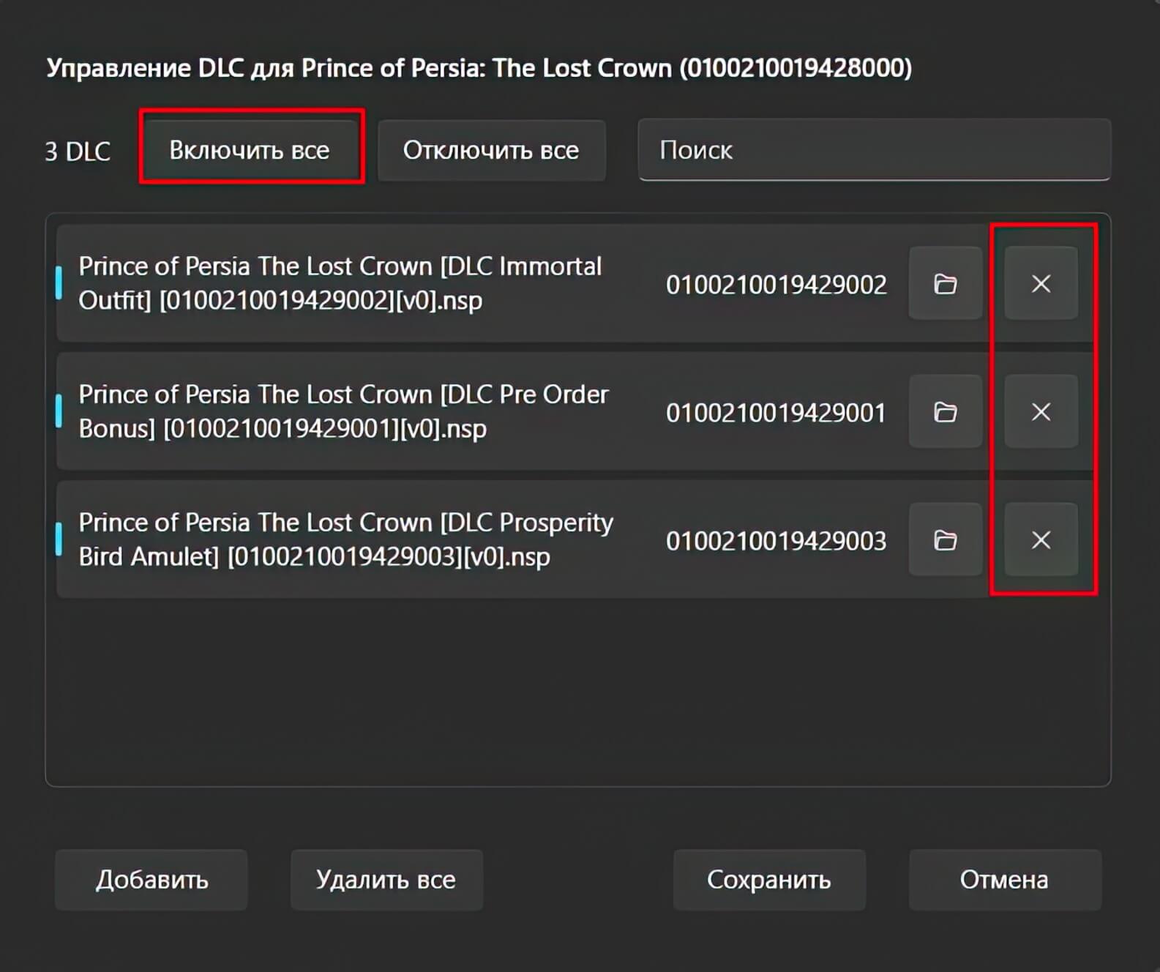Select the Pre Order Bonus DLC file name
The height and width of the screenshot is (972, 1160).
[343, 411]
